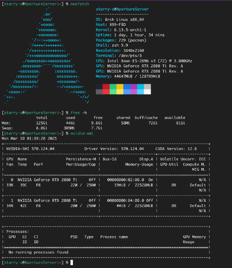Click the 'free -h' command text
The width and height of the screenshot is (232, 268).
[79, 113]
